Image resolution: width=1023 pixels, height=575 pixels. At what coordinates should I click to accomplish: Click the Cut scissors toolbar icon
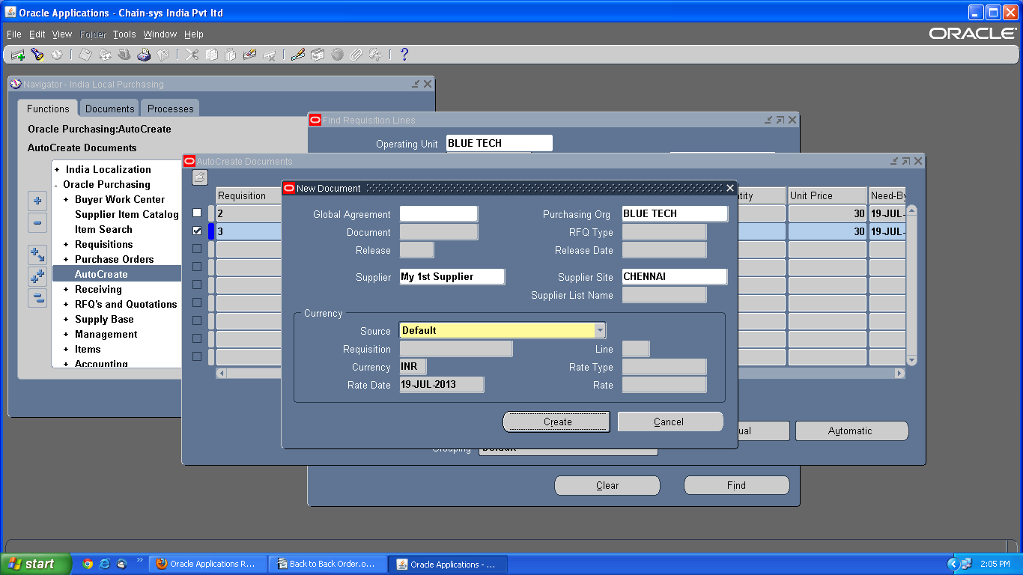(192, 55)
